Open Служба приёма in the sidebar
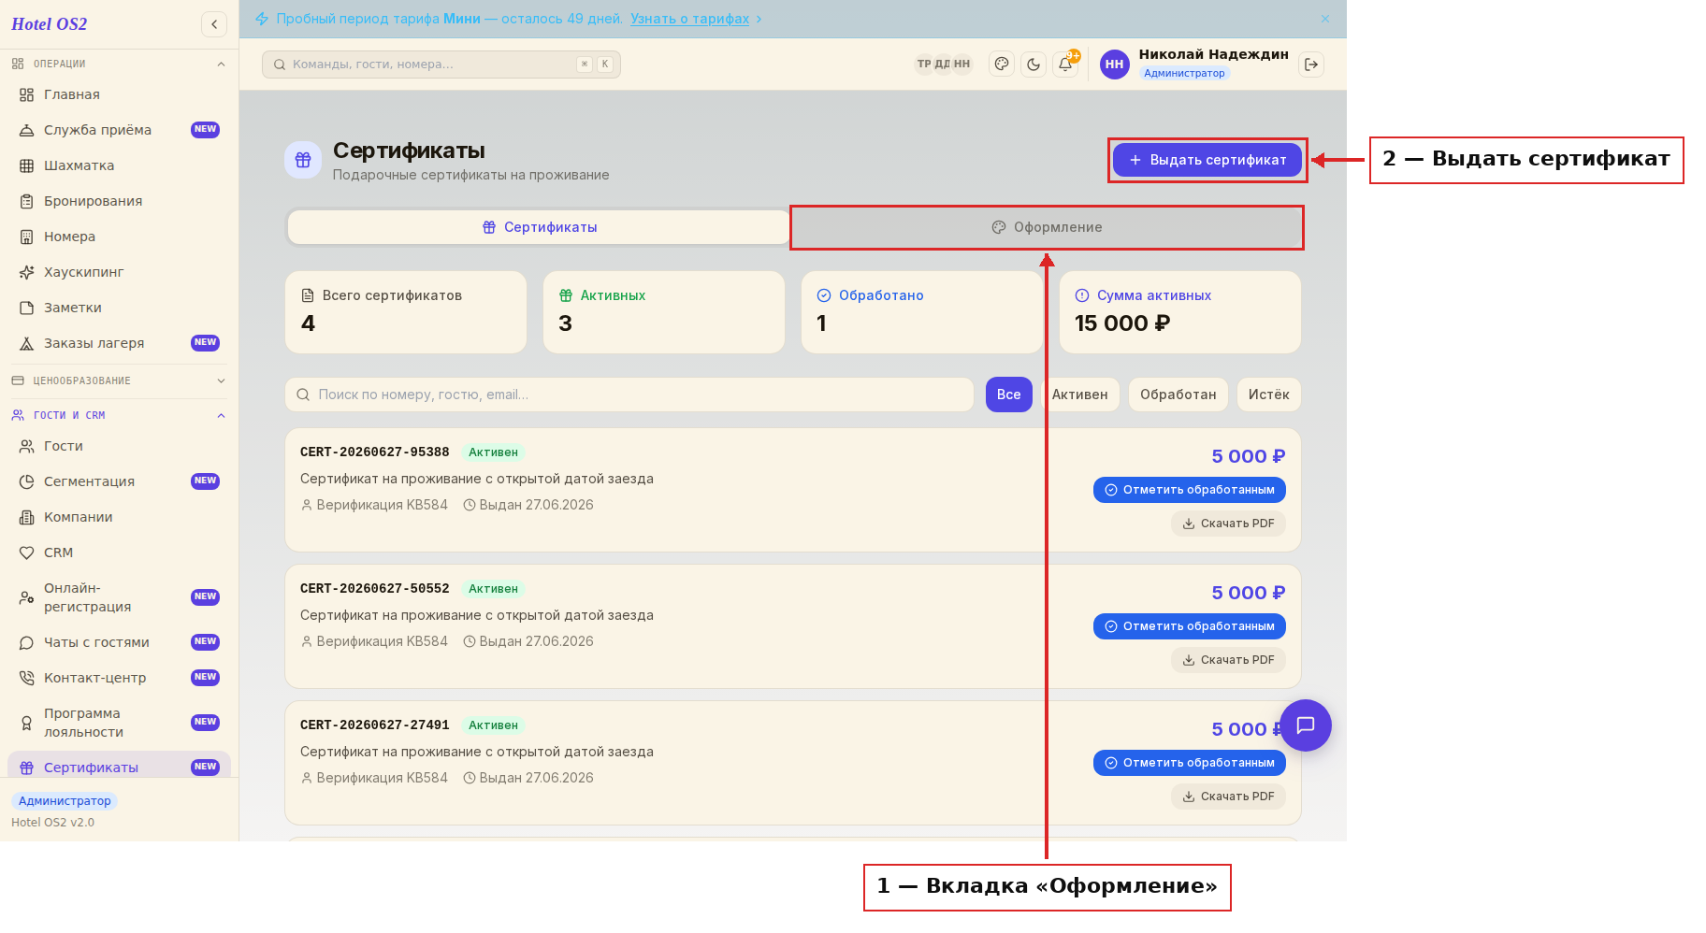The width and height of the screenshot is (1706, 933). [x=119, y=130]
